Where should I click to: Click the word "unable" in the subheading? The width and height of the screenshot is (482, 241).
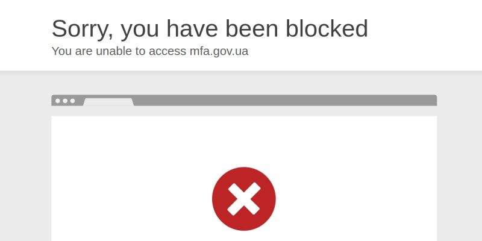(114, 51)
